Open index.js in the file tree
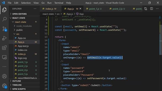The image size is (162, 91). coord(22,54)
